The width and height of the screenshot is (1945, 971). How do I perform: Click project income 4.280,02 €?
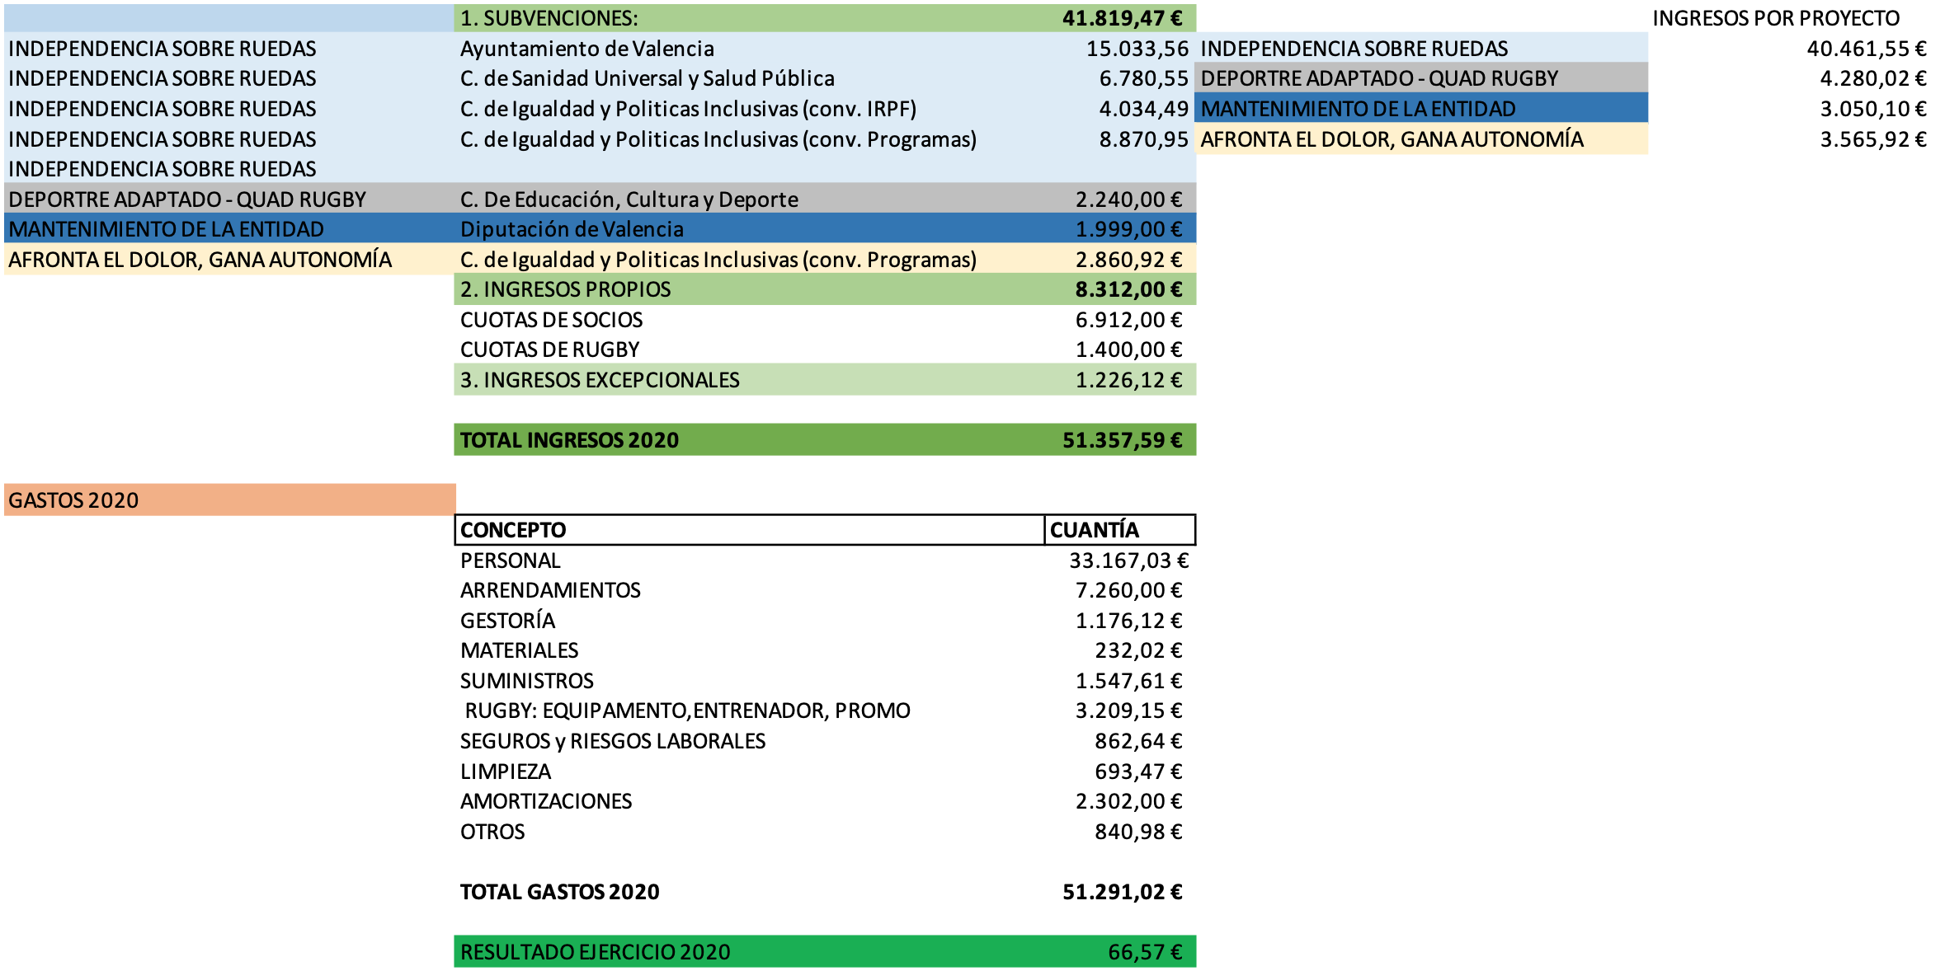point(1873,78)
